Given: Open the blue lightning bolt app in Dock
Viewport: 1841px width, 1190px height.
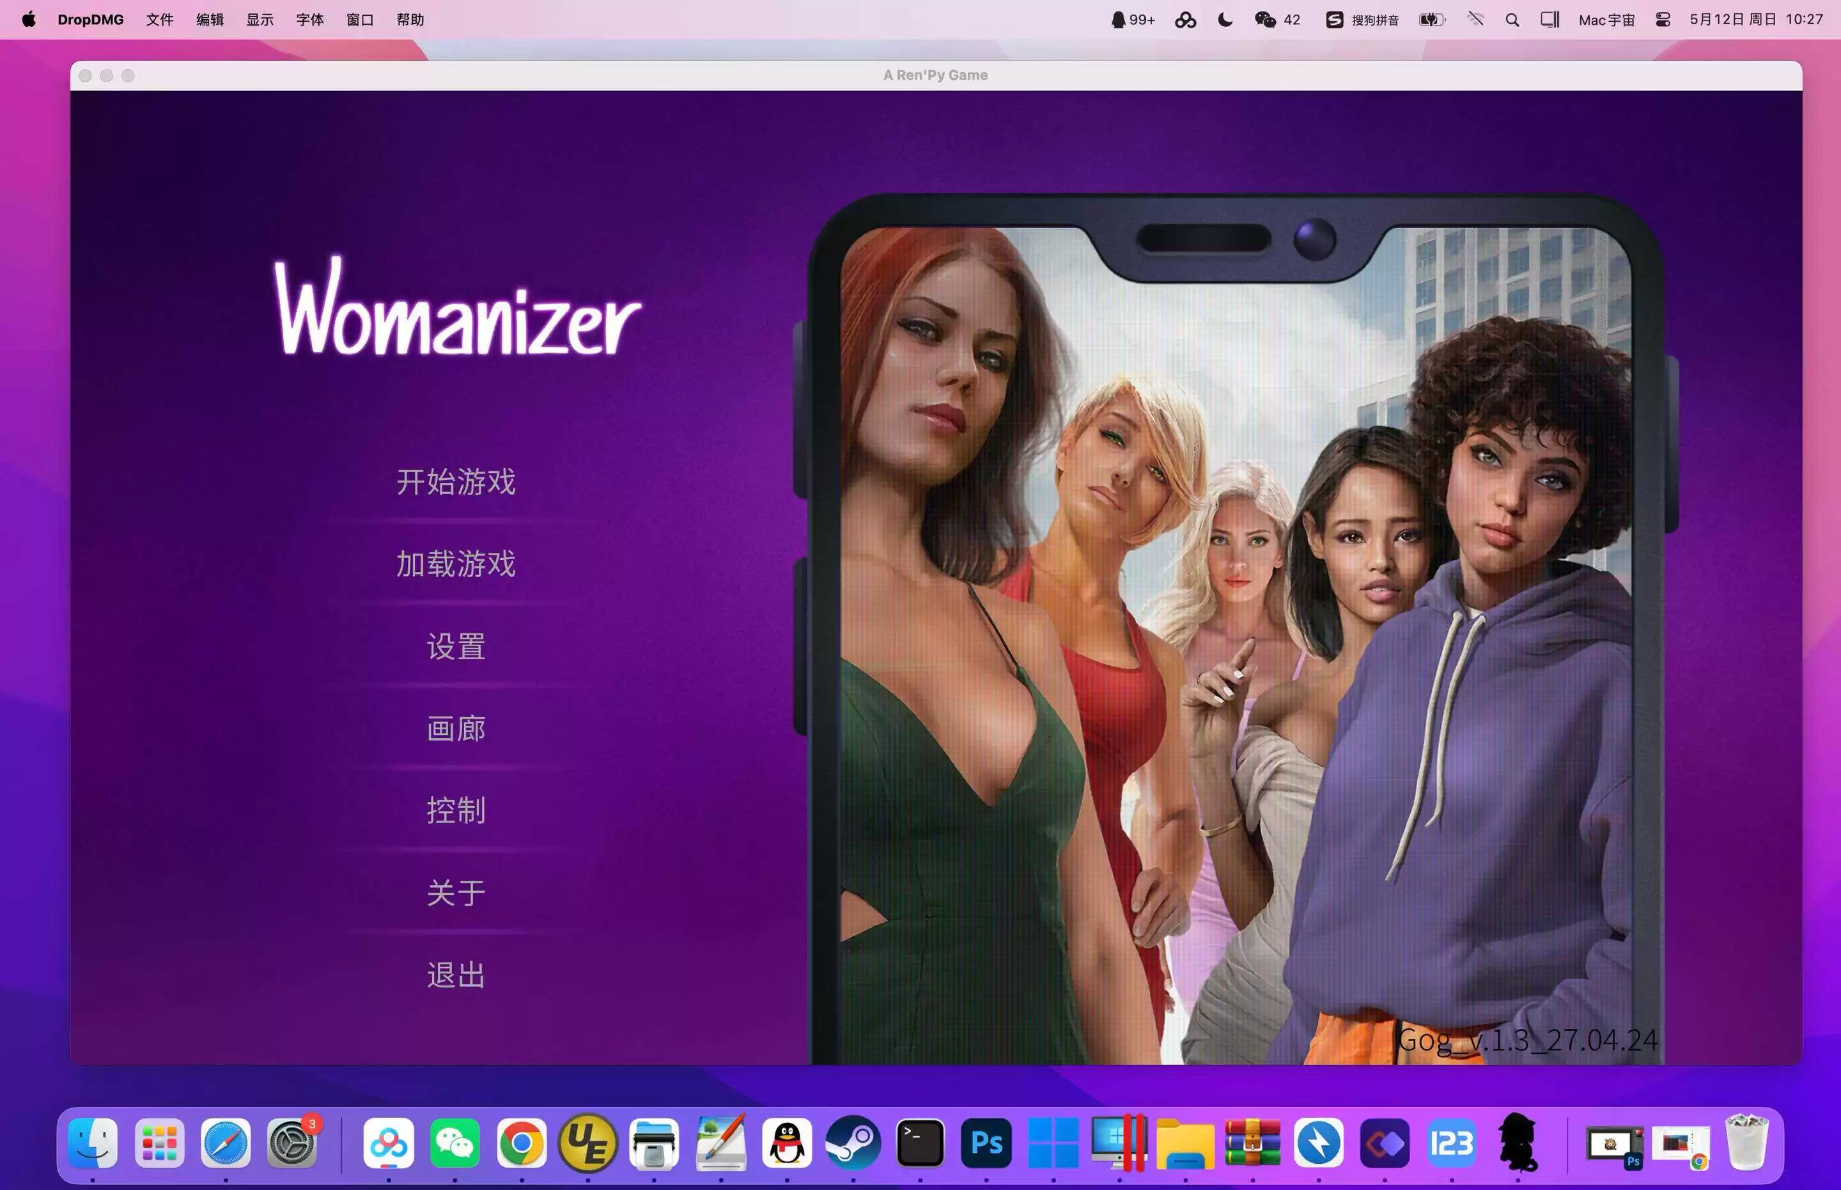Looking at the screenshot, I should point(1319,1143).
